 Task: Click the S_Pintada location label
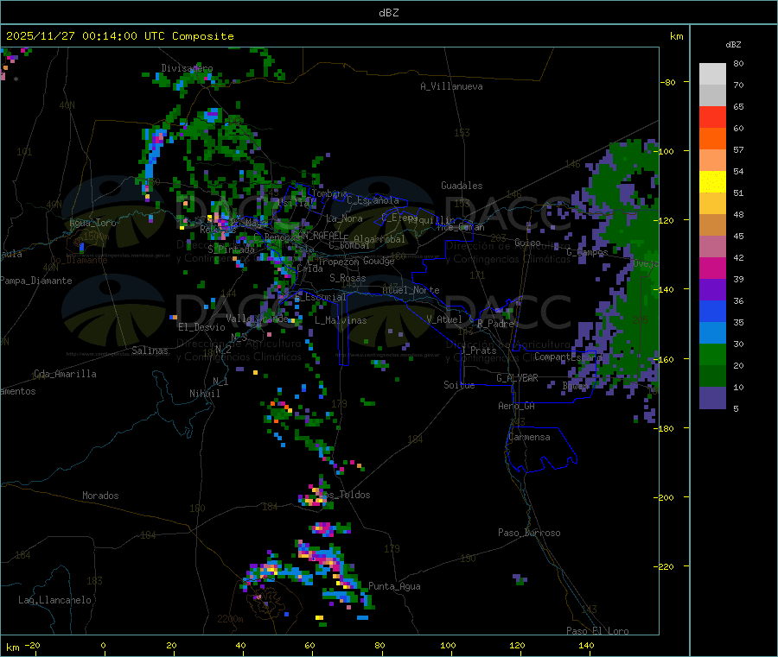[x=231, y=250]
